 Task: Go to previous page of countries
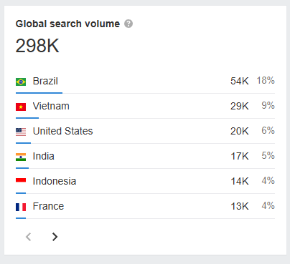point(29,237)
